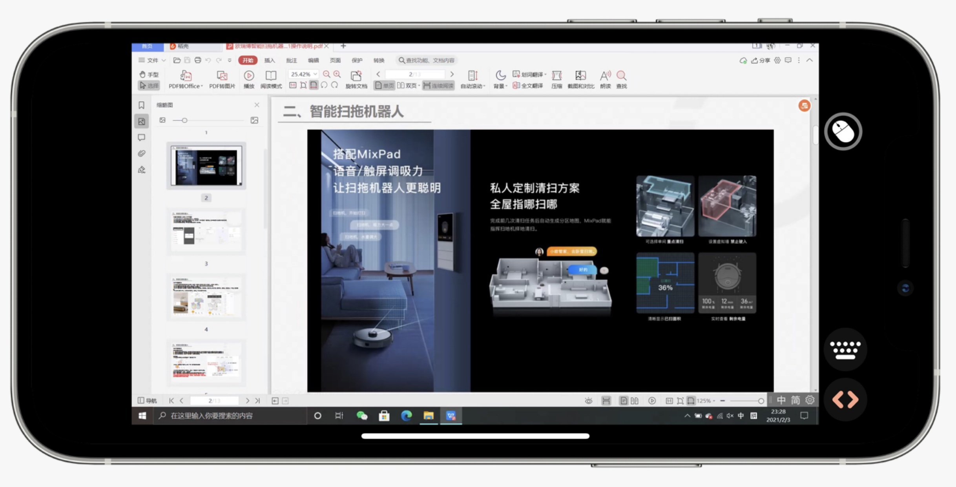
Task: Open the annotations panel sidebar icon
Action: (x=142, y=137)
